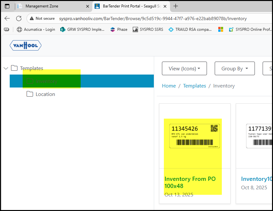273x211 pixels.
Task: Open the Group By dropdown
Action: pyautogui.click(x=234, y=68)
